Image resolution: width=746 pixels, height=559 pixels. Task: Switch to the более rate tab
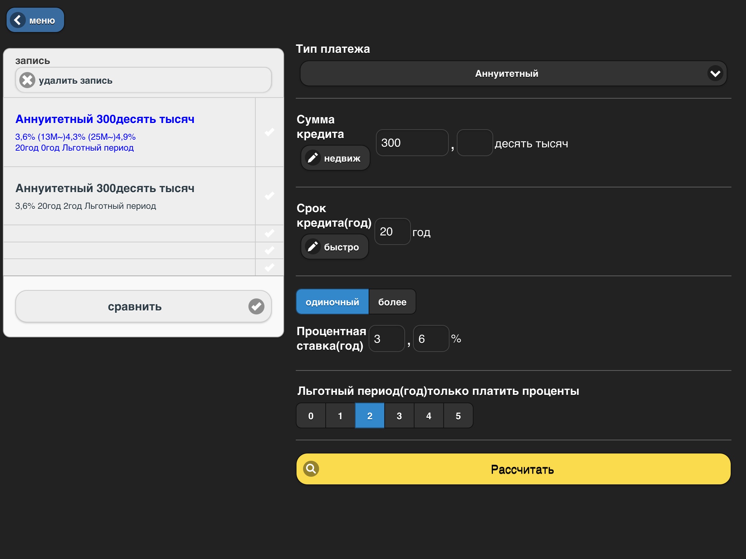coord(392,302)
